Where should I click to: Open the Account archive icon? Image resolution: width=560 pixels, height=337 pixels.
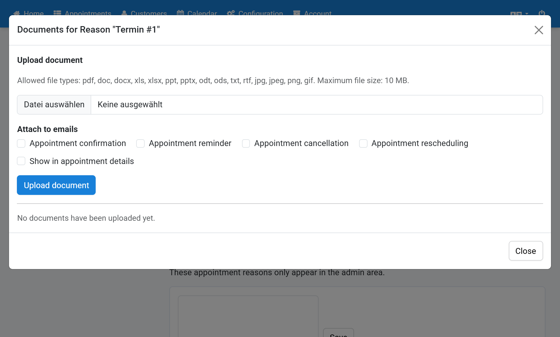297,13
